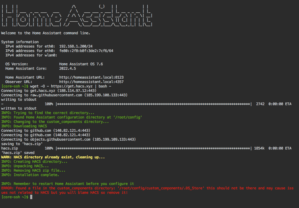Click the Home Assistant URL homeassistant.local:8123
Screen dimensions: 299x208
tap(91, 77)
